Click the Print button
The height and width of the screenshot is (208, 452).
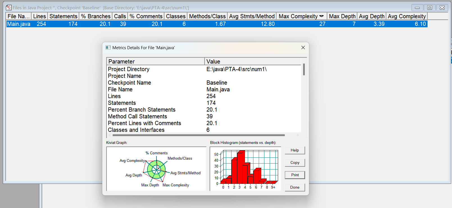click(295, 175)
